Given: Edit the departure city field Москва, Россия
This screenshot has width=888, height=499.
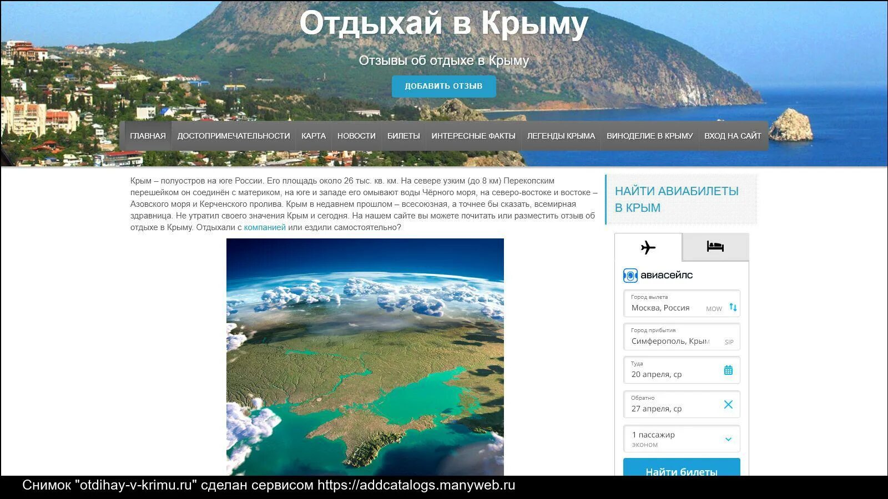Looking at the screenshot, I should (682, 304).
